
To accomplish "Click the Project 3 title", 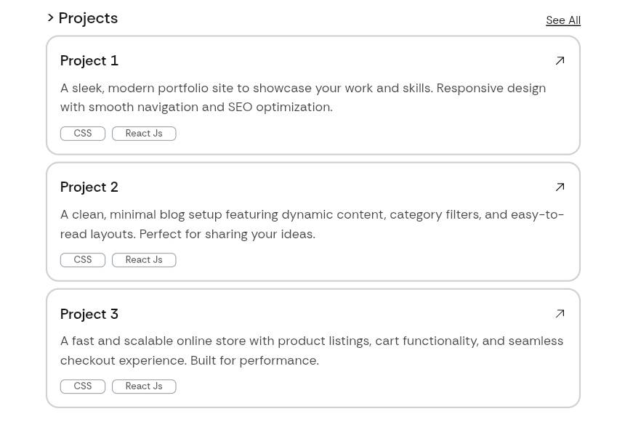I will pos(89,313).
